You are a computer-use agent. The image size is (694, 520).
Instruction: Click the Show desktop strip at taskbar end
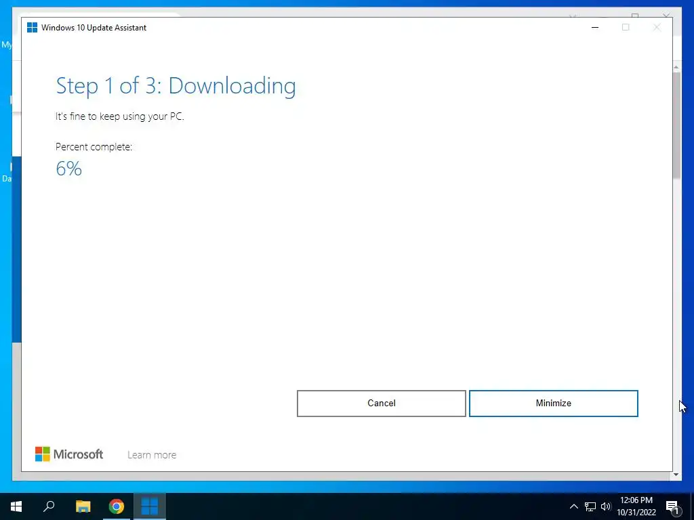[x=692, y=506]
